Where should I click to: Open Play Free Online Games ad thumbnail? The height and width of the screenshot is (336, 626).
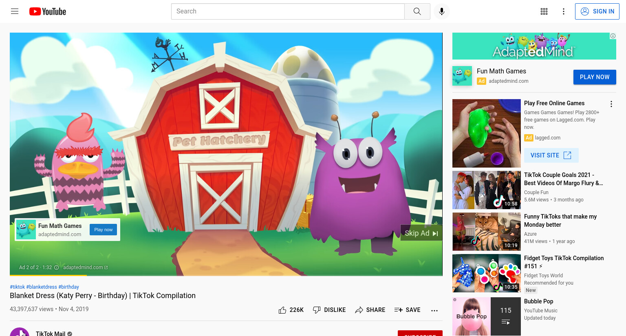point(487,133)
